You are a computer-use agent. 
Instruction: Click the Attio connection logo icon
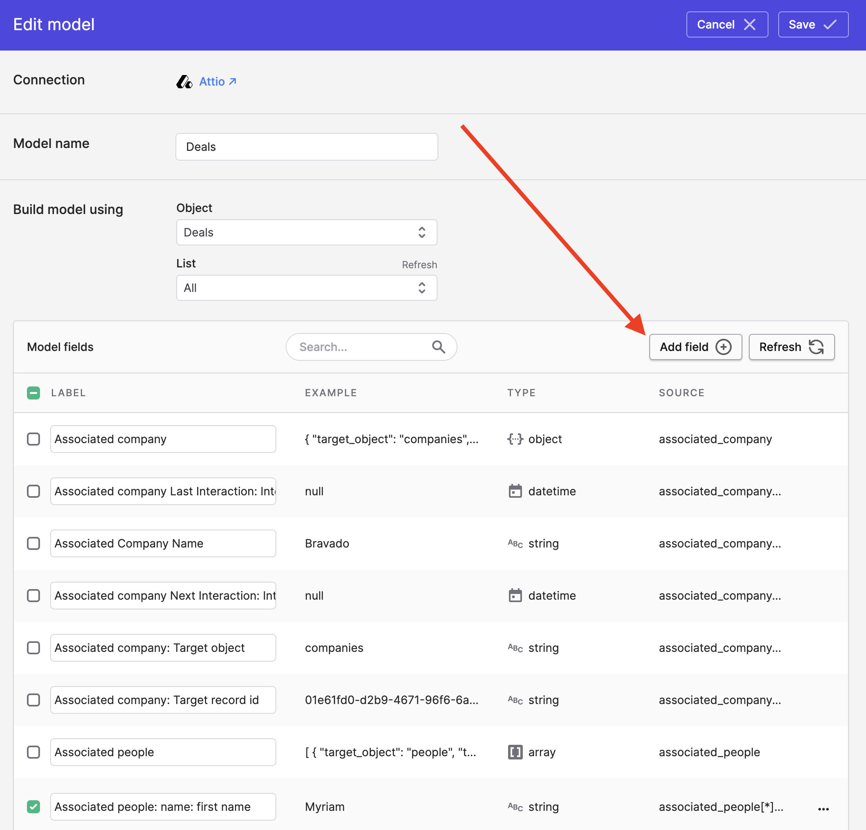pyautogui.click(x=184, y=82)
